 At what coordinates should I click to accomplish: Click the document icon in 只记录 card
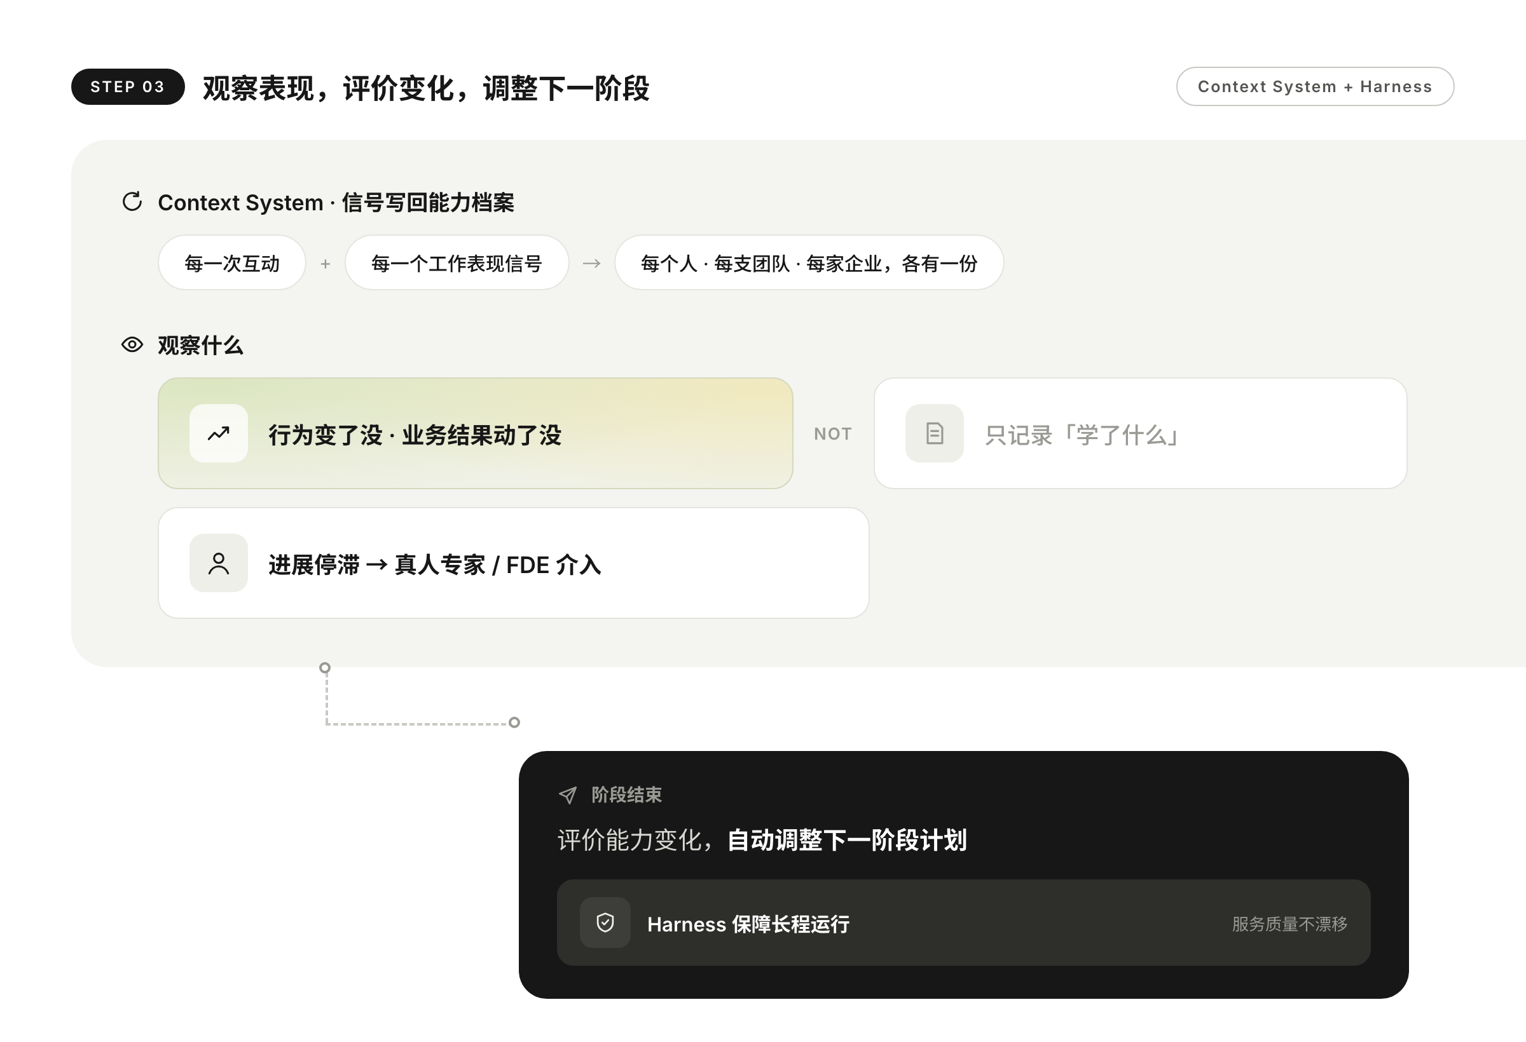pyautogui.click(x=935, y=433)
